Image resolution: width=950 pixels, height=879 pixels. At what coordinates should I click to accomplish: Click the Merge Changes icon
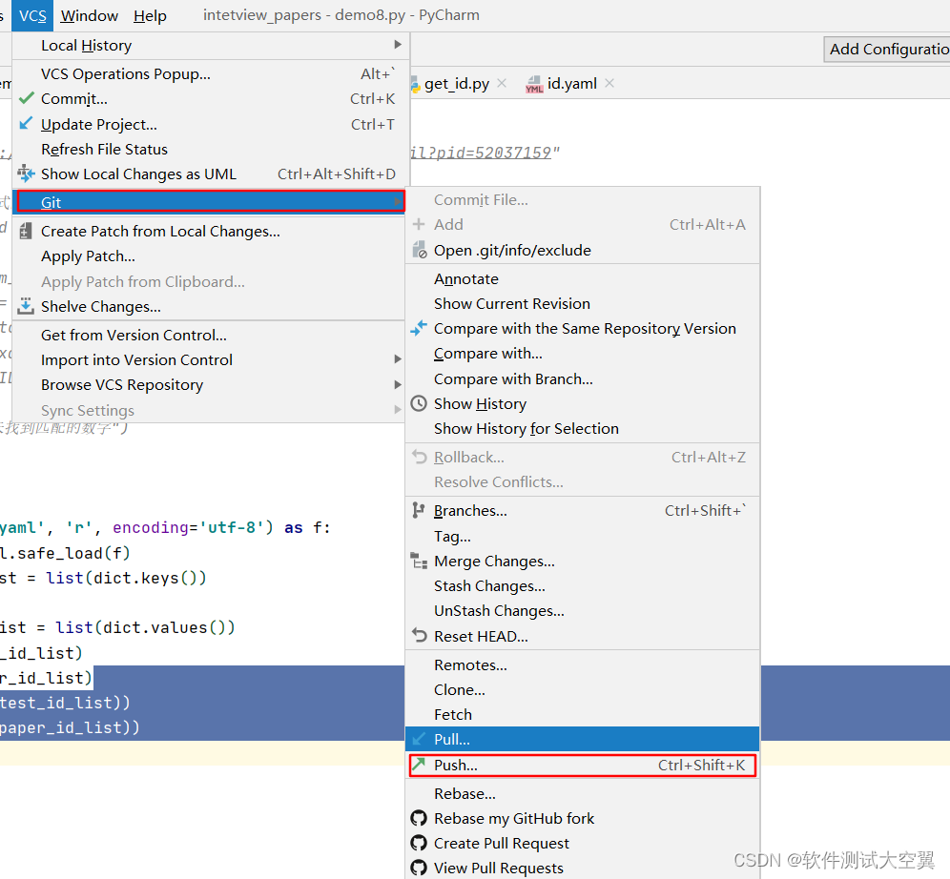point(419,561)
